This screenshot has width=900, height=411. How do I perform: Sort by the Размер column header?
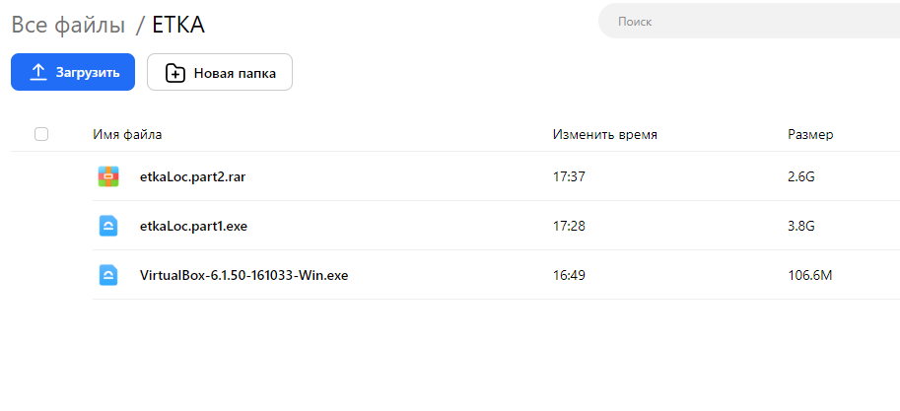(x=810, y=135)
